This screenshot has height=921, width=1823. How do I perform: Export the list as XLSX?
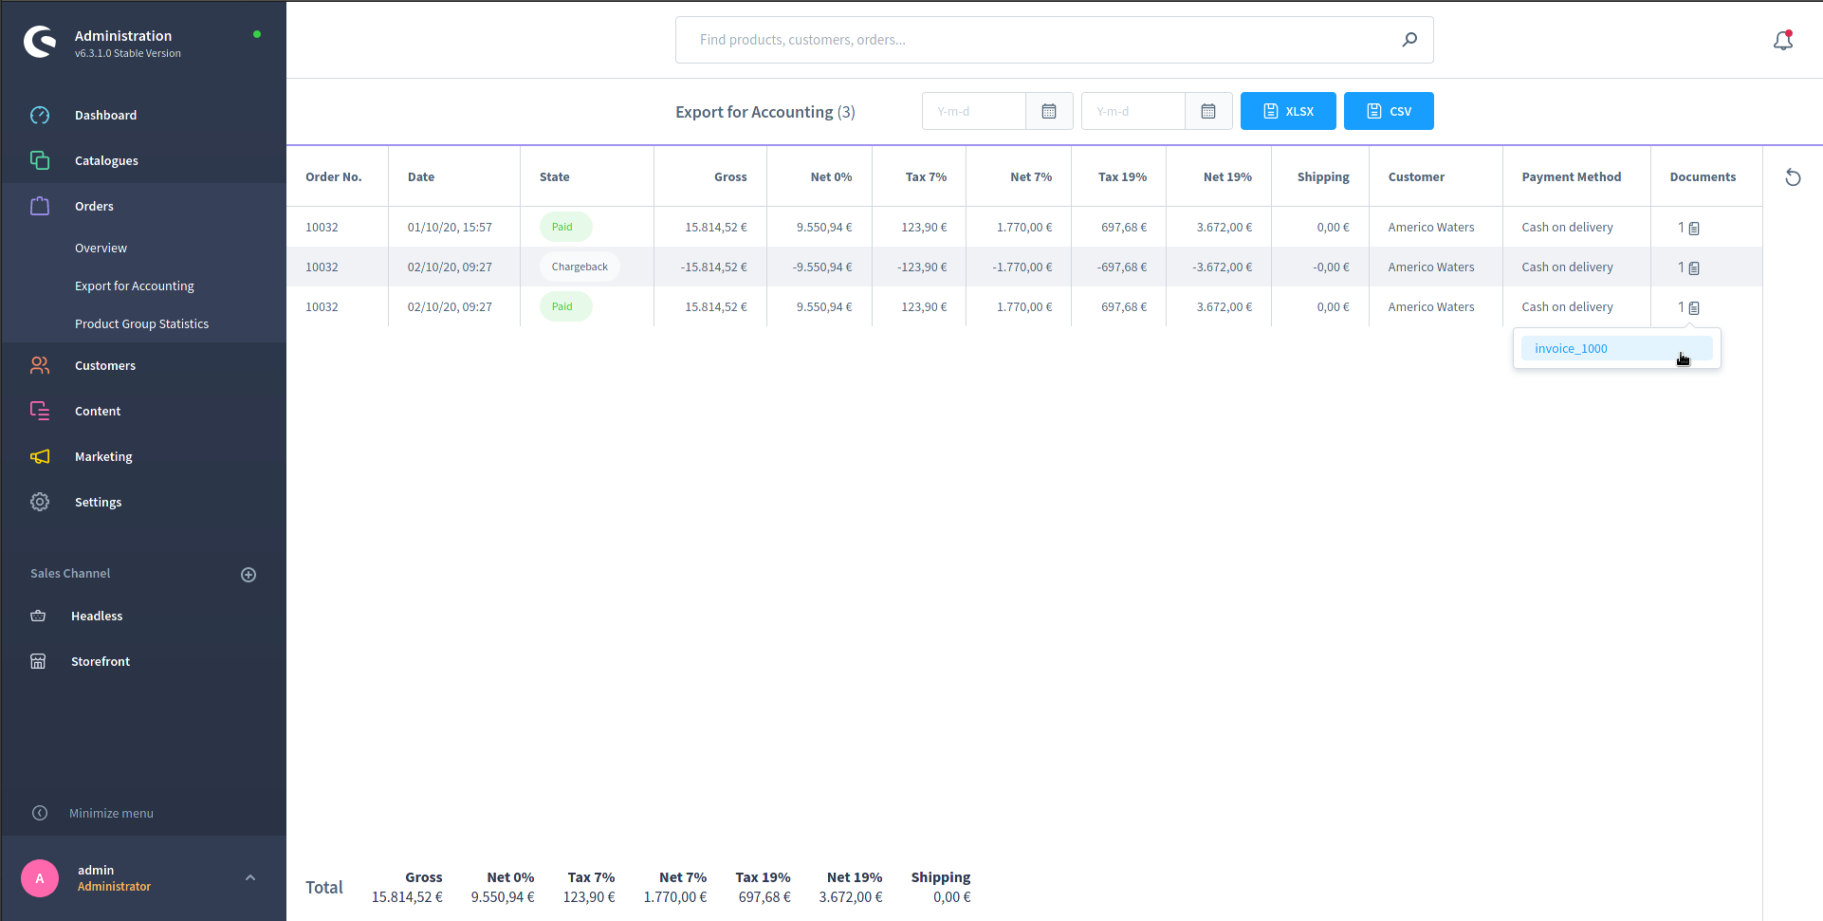tap(1288, 111)
